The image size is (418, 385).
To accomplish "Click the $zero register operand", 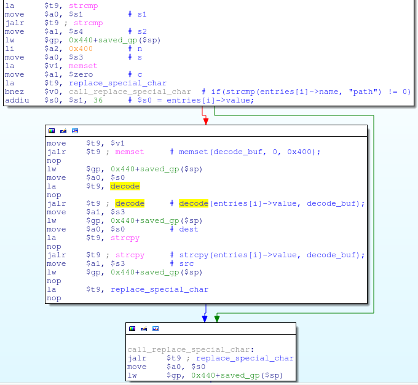I will pos(81,74).
